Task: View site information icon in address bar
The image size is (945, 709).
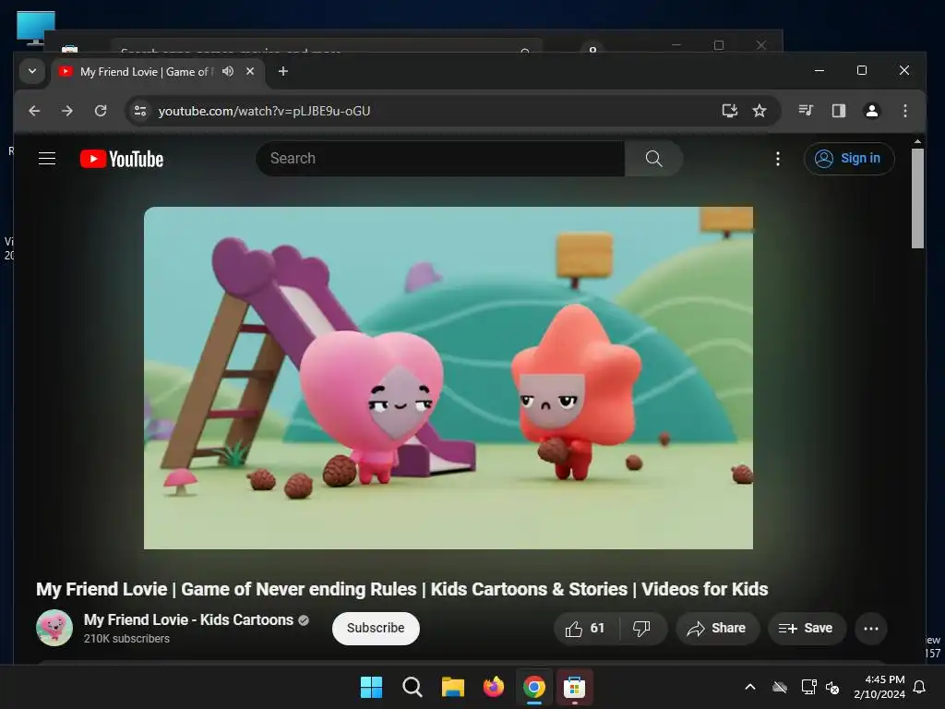Action: (x=140, y=111)
